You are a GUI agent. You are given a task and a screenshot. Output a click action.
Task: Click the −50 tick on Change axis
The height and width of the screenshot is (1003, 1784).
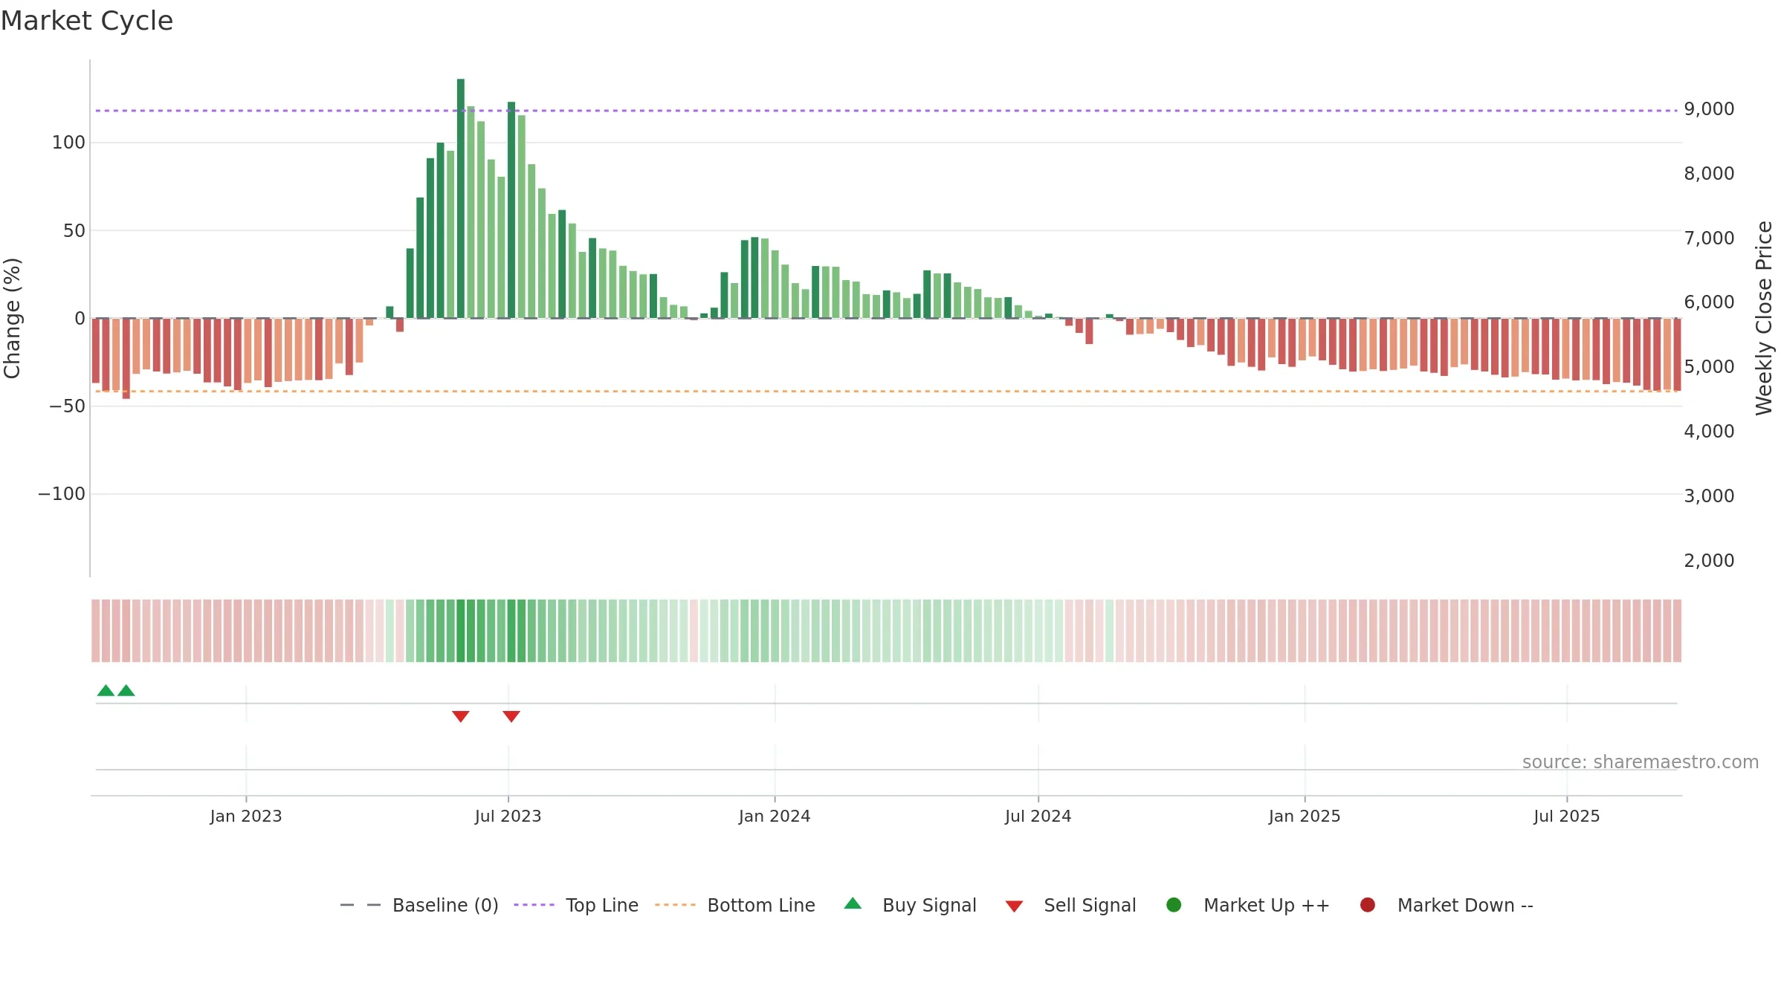pyautogui.click(x=67, y=406)
